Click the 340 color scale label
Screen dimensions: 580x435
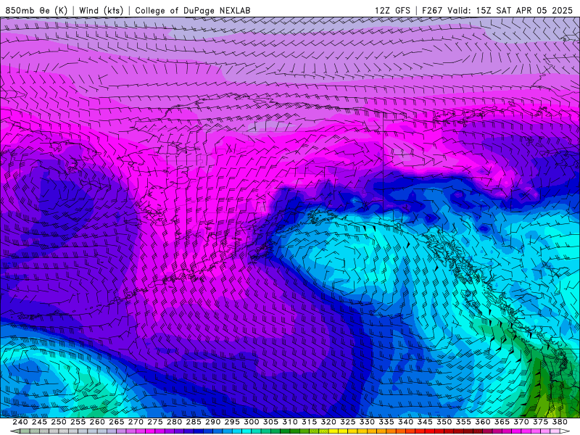click(x=405, y=422)
